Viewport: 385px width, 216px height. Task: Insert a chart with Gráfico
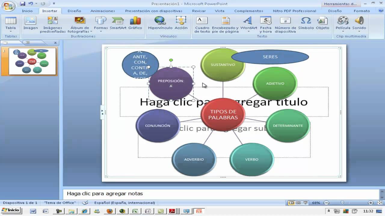click(135, 23)
